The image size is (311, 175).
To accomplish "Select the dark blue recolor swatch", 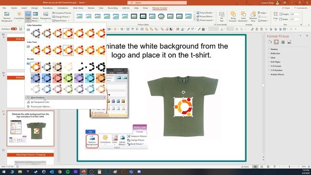I will pos(35,78).
